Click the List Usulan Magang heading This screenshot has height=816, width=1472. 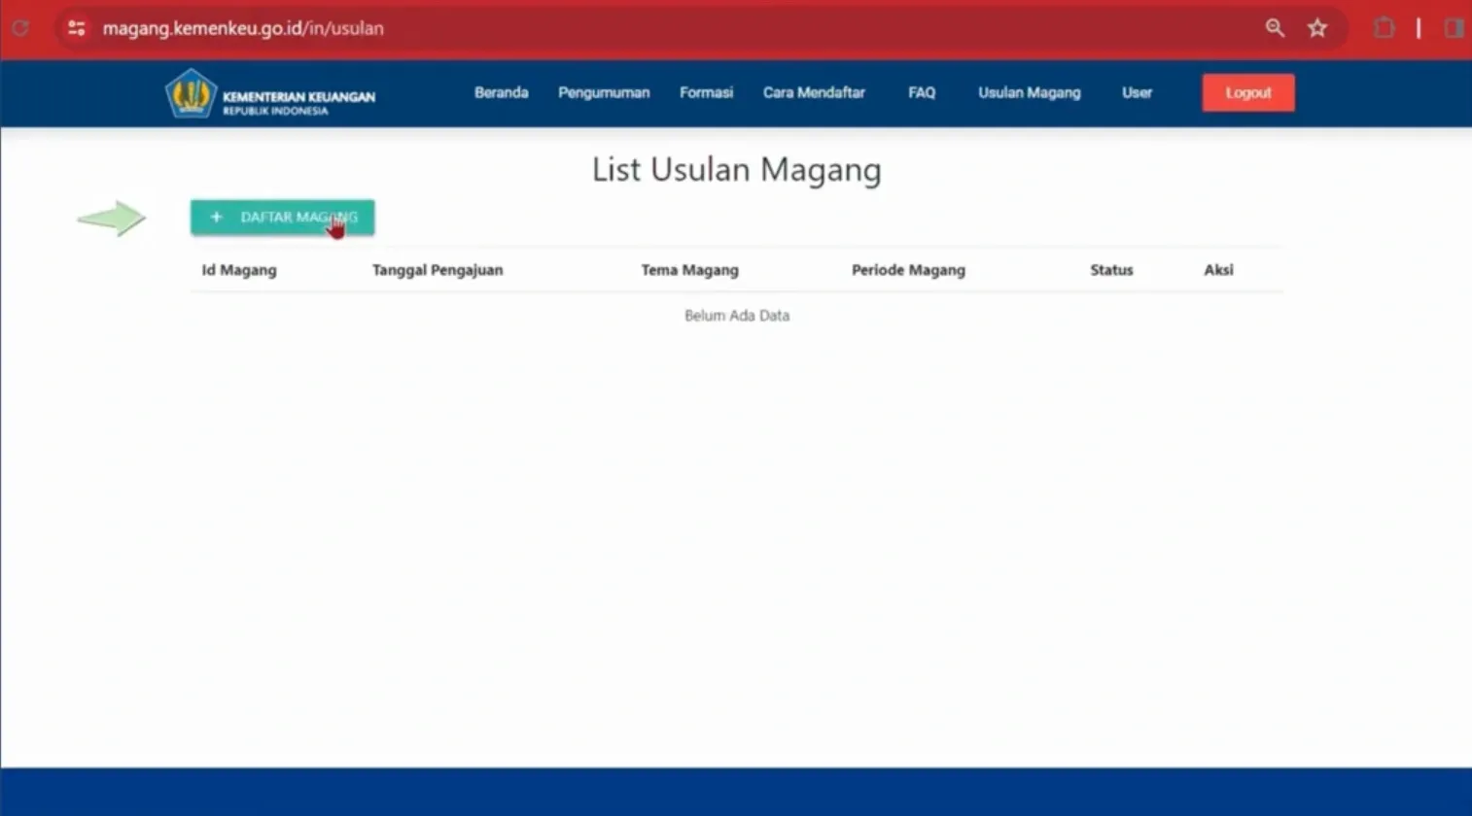737,169
